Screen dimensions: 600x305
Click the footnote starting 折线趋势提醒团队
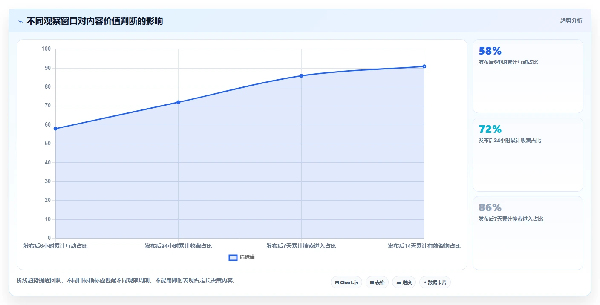126,281
